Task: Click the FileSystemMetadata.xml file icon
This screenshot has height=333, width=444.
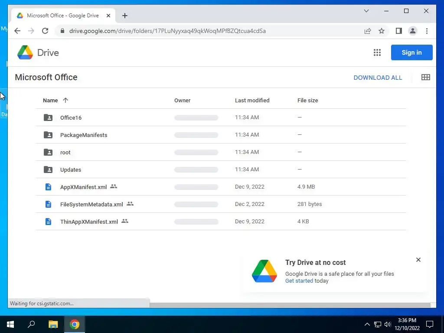Action: pyautogui.click(x=49, y=204)
